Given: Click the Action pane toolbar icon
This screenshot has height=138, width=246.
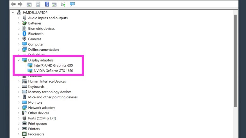Looking at the screenshot, I should [x=54, y=4].
